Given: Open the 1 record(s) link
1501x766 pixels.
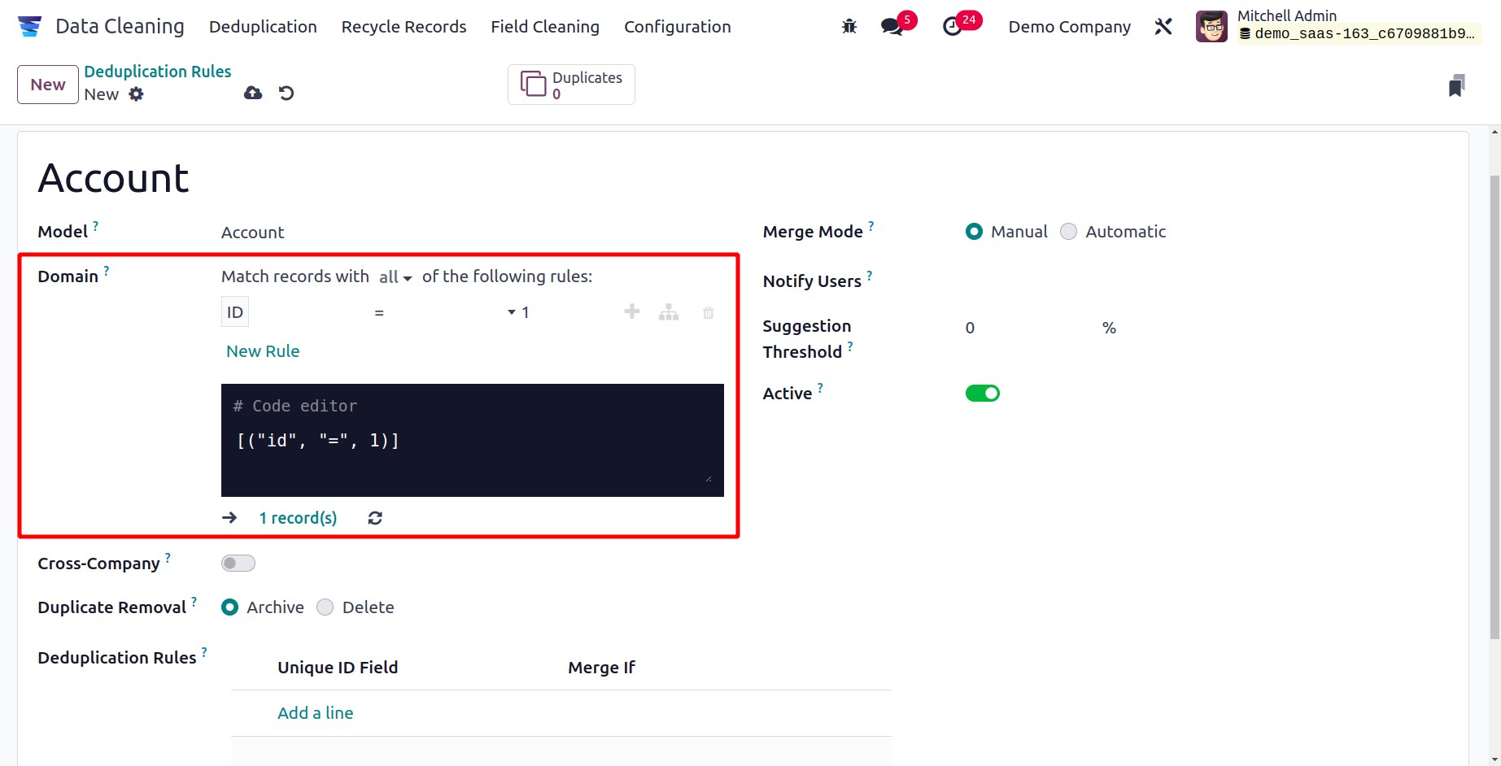Looking at the screenshot, I should click(298, 518).
